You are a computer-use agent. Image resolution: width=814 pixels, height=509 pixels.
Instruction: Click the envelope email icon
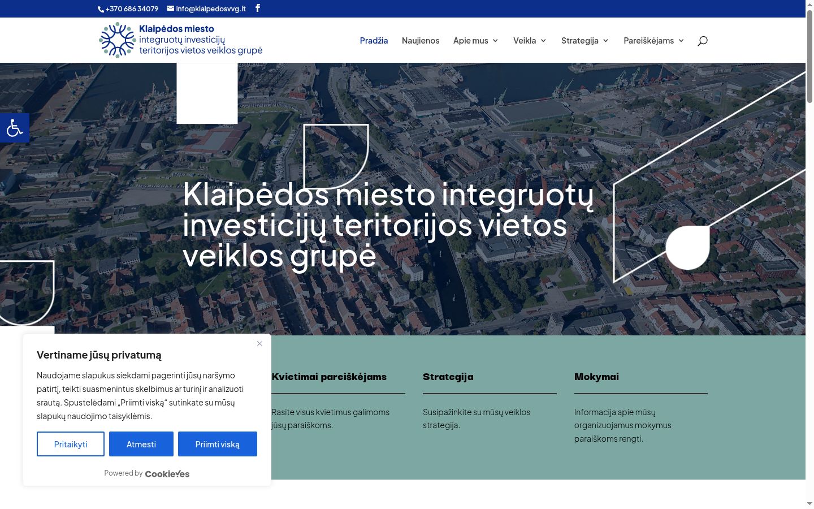pos(170,8)
